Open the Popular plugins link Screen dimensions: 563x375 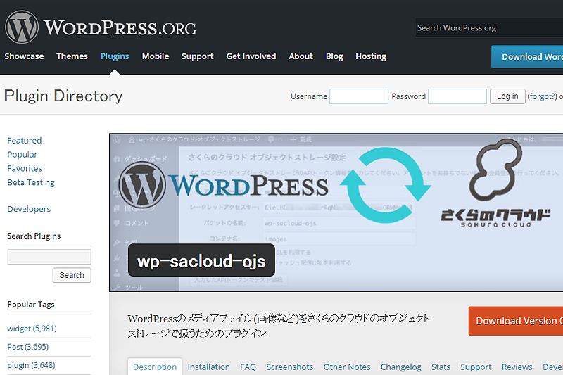point(23,155)
